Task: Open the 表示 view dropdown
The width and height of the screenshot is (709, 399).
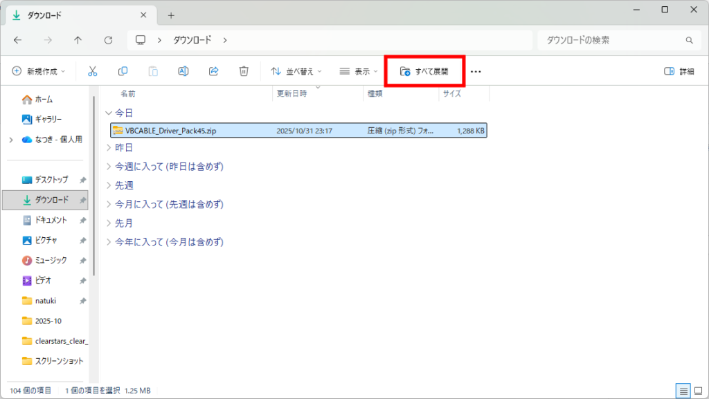Action: pos(359,71)
